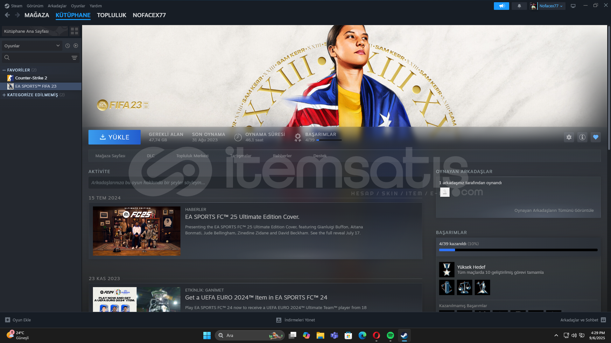Go forward with the right arrow
611x343 pixels.
pyautogui.click(x=18, y=15)
